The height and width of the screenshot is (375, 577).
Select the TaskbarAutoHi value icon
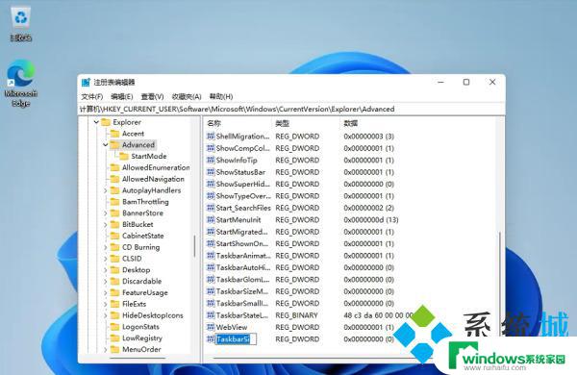pyautogui.click(x=211, y=267)
